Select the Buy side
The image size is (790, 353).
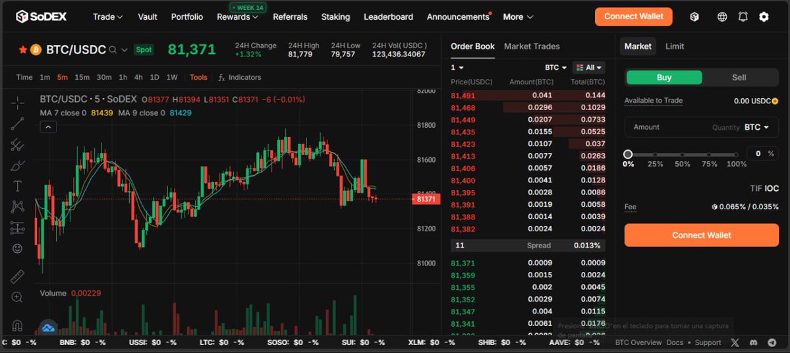[664, 78]
